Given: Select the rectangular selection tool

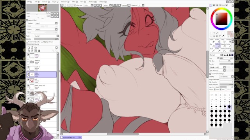Looking at the screenshot, I should coord(211,33).
